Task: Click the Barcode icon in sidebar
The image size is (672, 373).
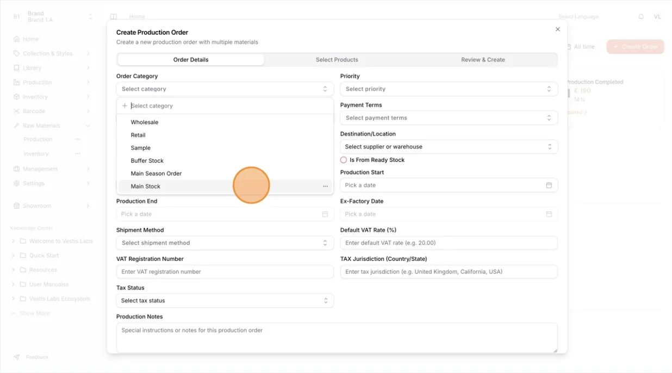Action: (16, 111)
